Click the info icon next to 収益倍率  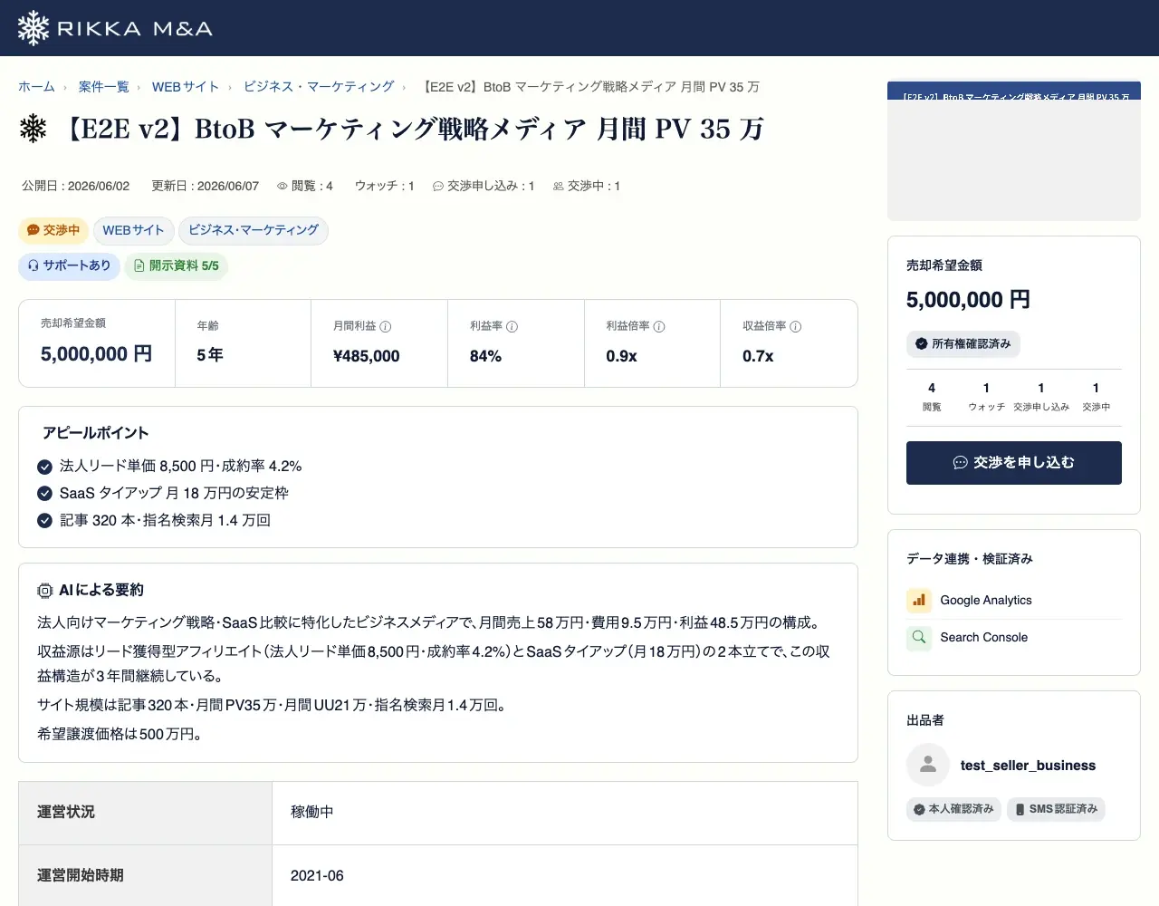tap(796, 326)
